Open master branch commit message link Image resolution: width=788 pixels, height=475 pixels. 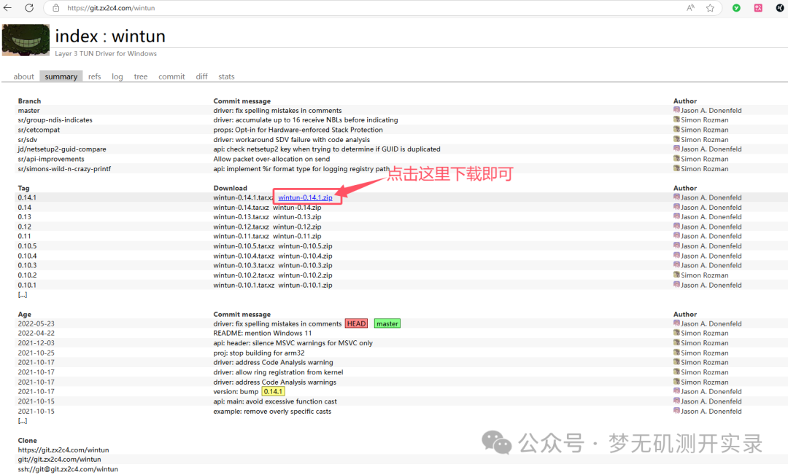point(277,110)
